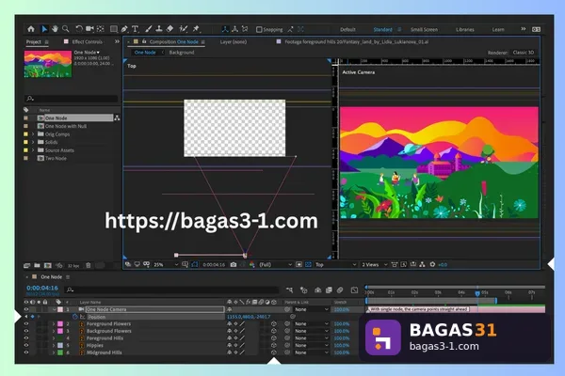Click the Background breadcrumb in composition viewer
565x376 pixels.
click(x=182, y=53)
